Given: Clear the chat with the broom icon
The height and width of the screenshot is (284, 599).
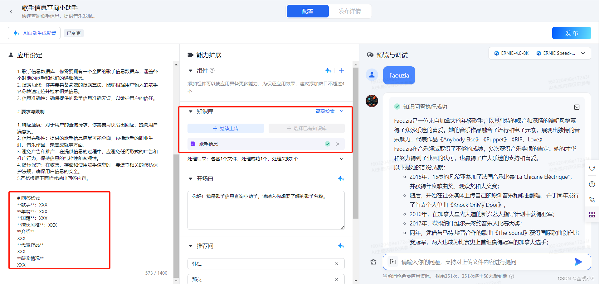Looking at the screenshot, I should tap(373, 262).
